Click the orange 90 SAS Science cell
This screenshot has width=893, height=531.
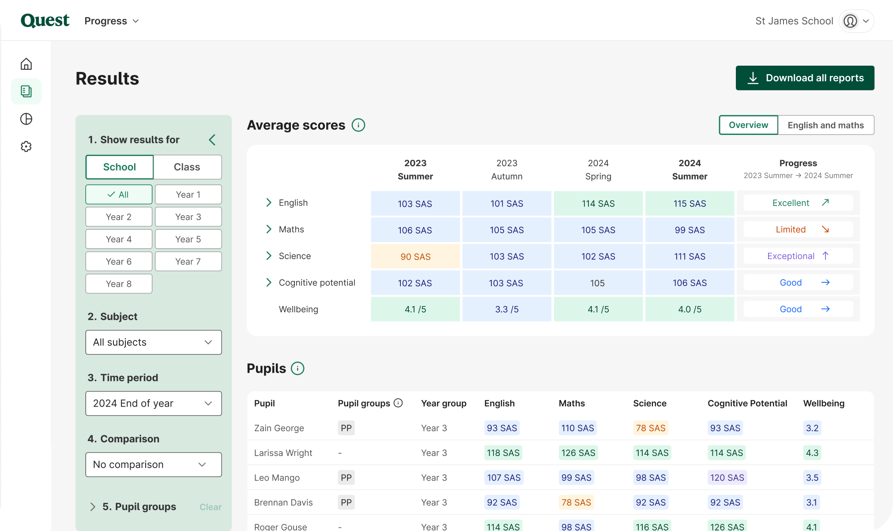pos(415,257)
